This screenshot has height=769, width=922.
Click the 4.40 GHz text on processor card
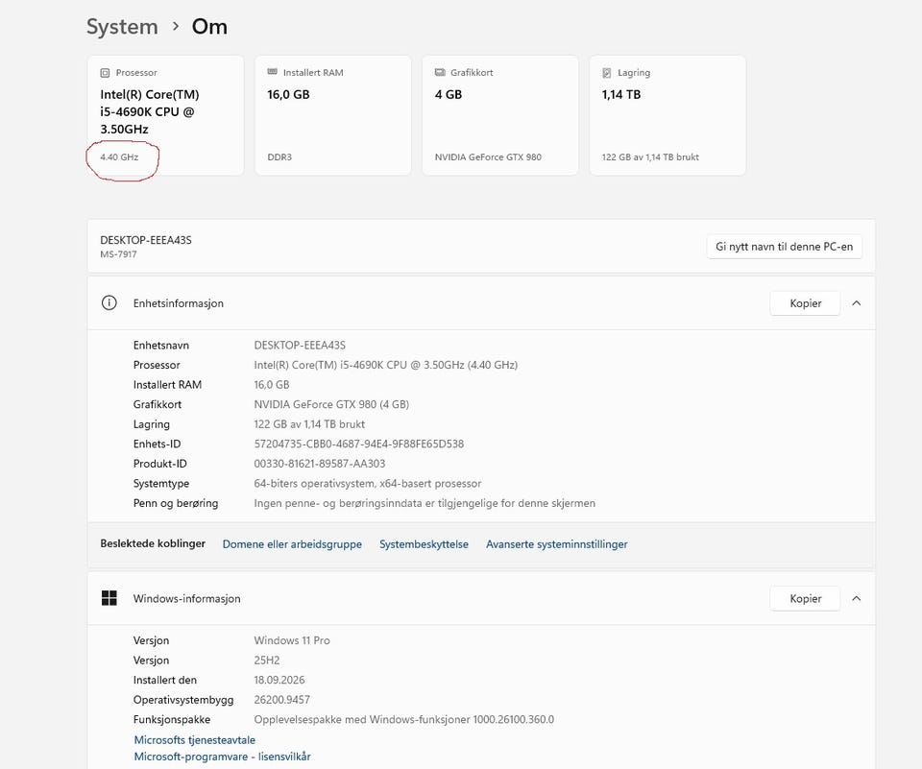tap(119, 157)
